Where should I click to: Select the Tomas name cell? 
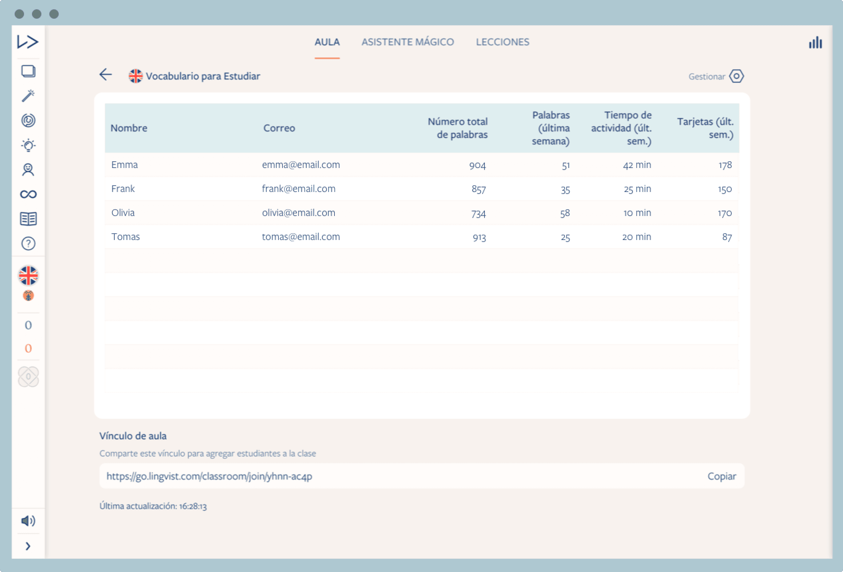pyautogui.click(x=125, y=237)
